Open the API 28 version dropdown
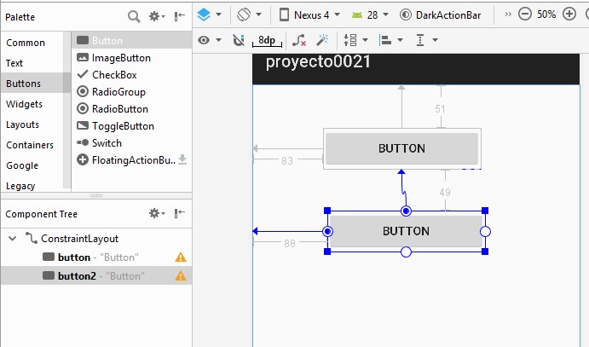 click(371, 14)
